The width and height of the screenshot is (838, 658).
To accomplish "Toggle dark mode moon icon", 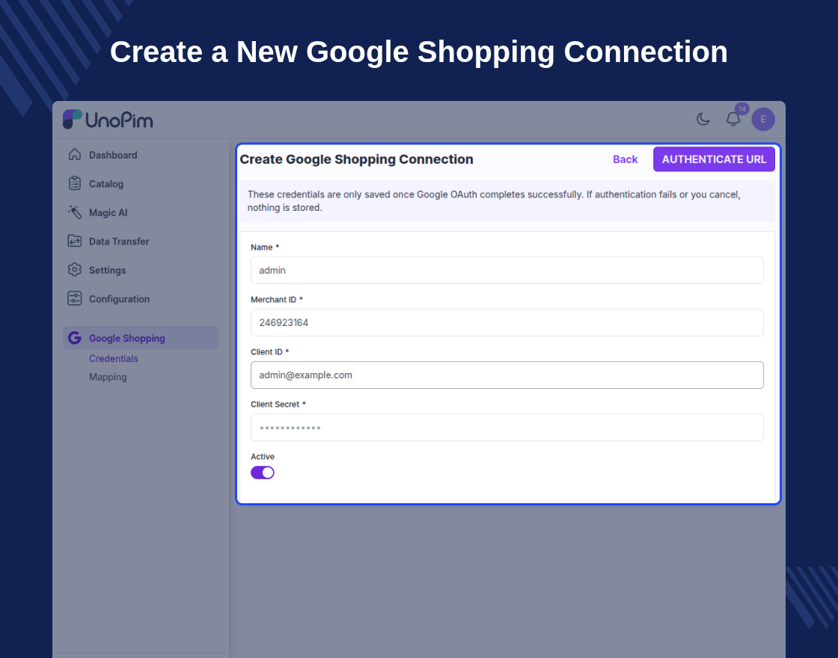I will click(x=703, y=119).
